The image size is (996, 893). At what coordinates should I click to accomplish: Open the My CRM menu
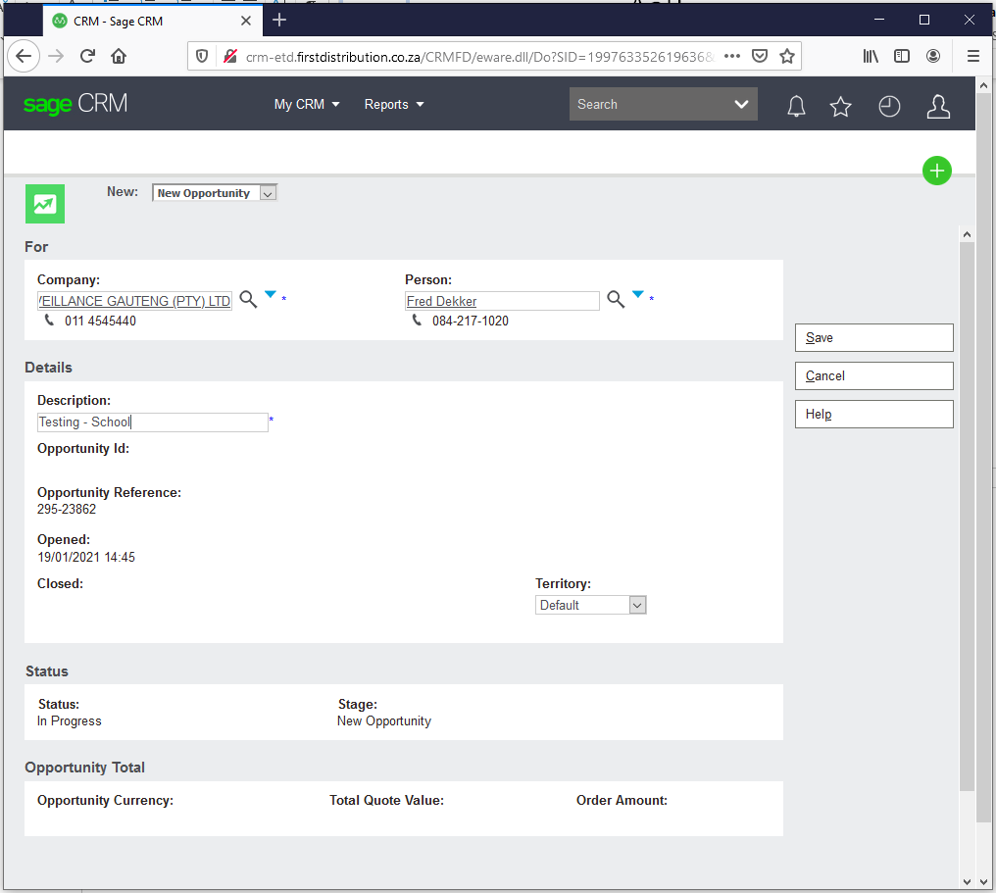307,105
